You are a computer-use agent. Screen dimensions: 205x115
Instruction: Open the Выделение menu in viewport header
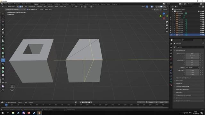32,7
